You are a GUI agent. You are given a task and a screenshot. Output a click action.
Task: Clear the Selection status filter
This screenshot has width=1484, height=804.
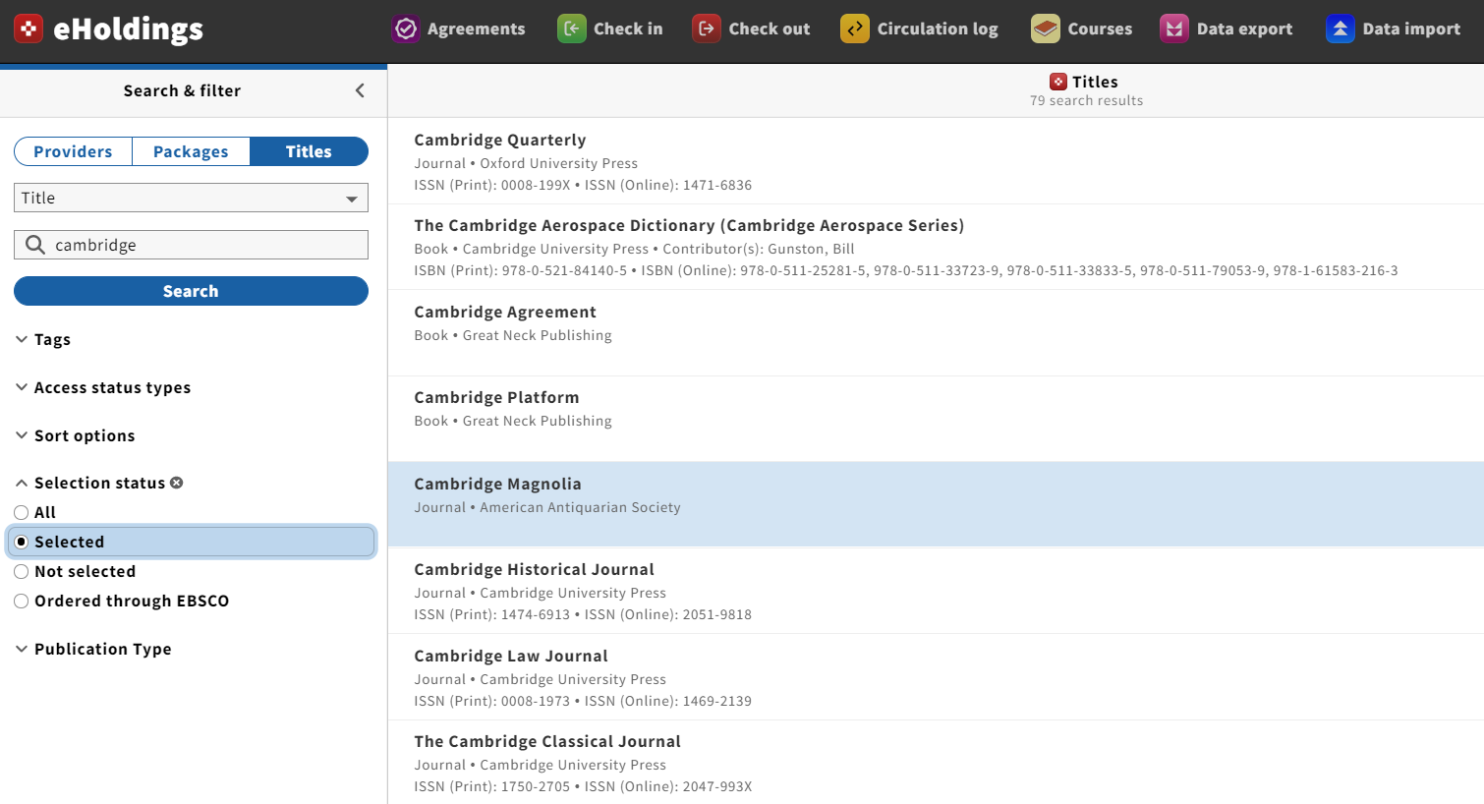(x=177, y=483)
